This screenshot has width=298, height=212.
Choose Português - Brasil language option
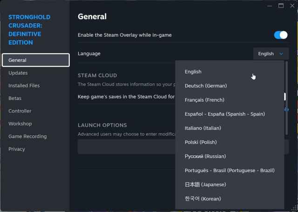pyautogui.click(x=229, y=171)
